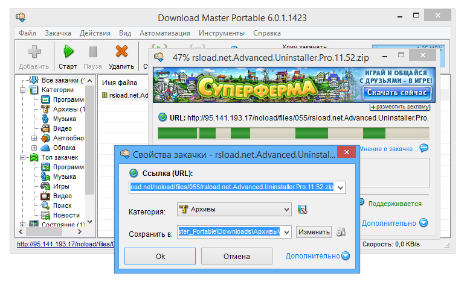Open the URL history dropdown arrow
Image resolution: width=470 pixels, height=297 pixels.
[341, 187]
